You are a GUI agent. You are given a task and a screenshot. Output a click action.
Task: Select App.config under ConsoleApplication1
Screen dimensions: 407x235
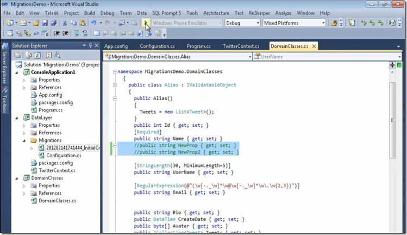click(x=51, y=95)
